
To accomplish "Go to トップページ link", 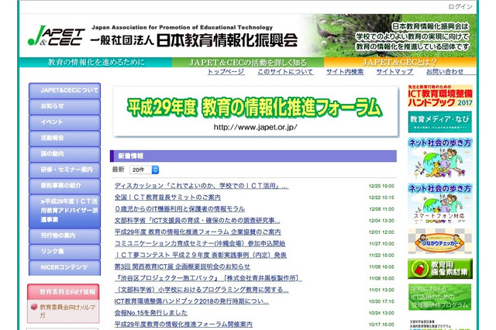I will point(226,72).
